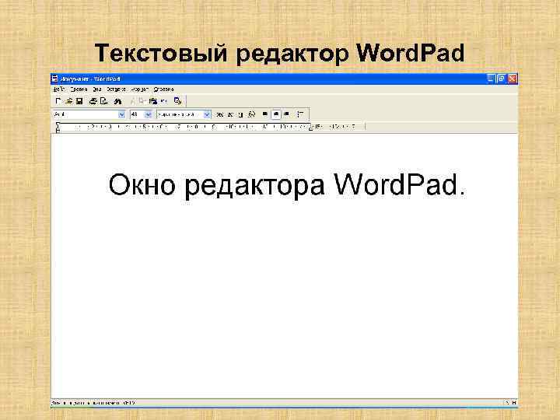The width and height of the screenshot is (560, 420).
Task: Click the WordPad title bar caption text
Action: (90, 79)
